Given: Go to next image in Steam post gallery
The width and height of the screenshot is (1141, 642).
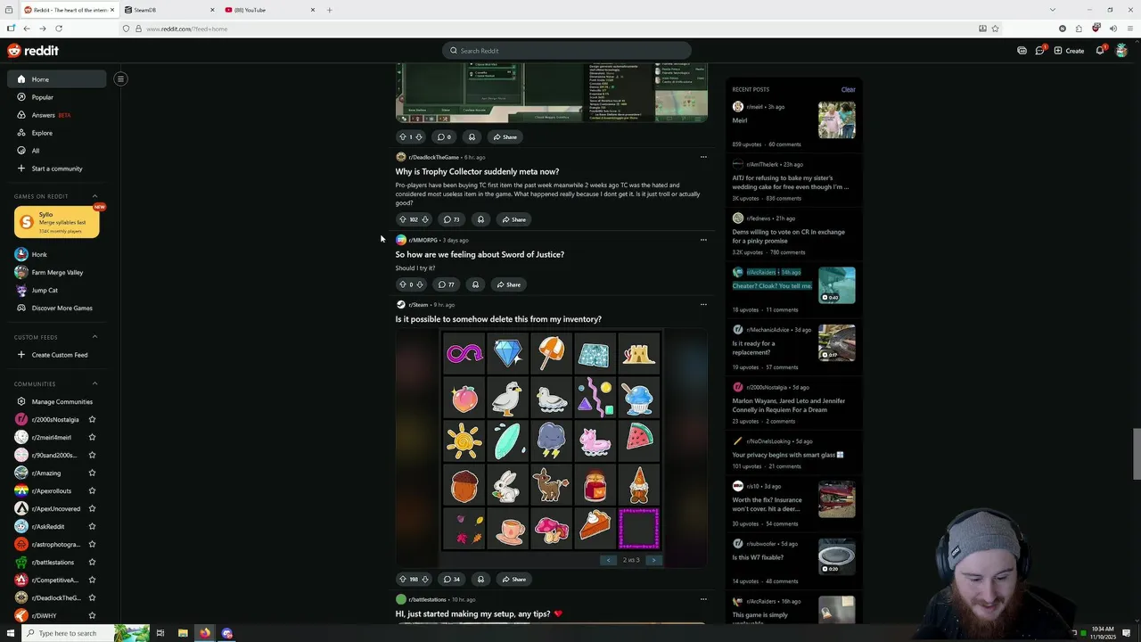Looking at the screenshot, I should point(653,560).
